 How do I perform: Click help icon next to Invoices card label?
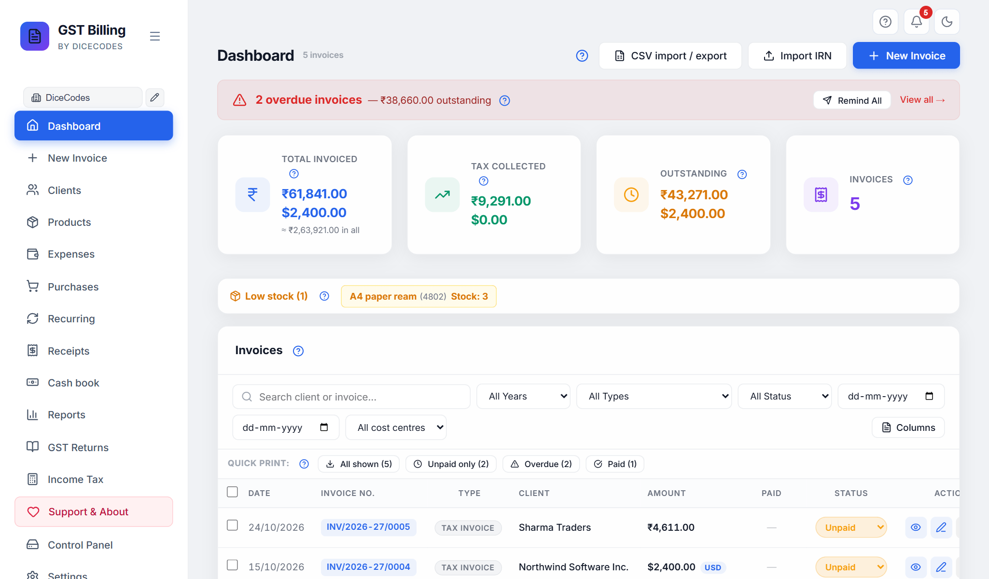908,180
